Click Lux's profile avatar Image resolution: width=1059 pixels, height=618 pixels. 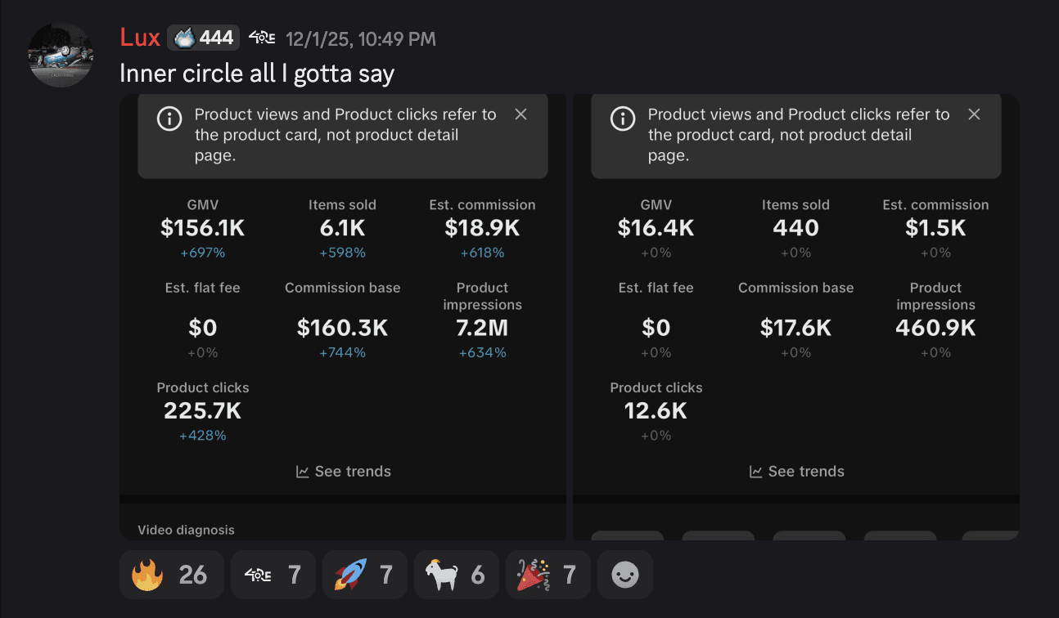point(61,54)
